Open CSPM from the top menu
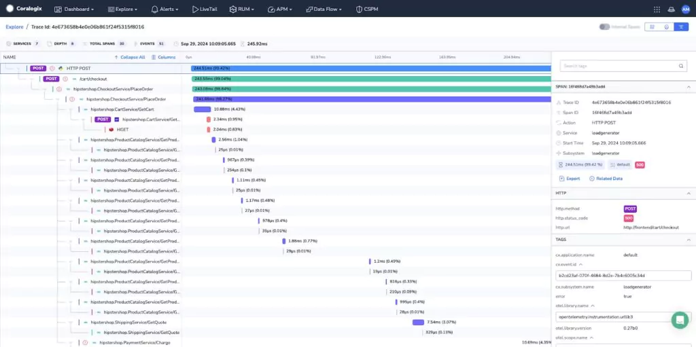This screenshot has height=347, width=696. point(367,10)
